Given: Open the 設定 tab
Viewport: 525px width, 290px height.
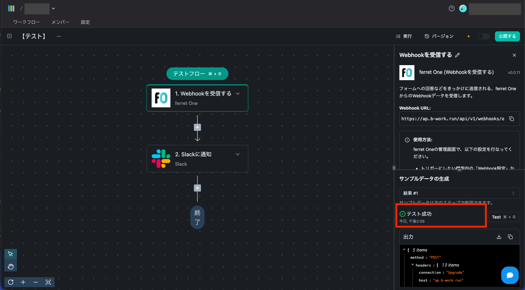Looking at the screenshot, I should [85, 22].
